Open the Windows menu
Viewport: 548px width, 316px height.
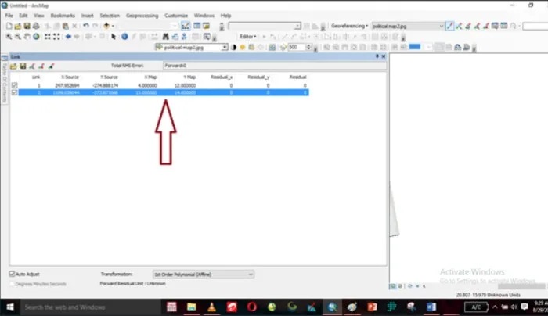point(204,16)
